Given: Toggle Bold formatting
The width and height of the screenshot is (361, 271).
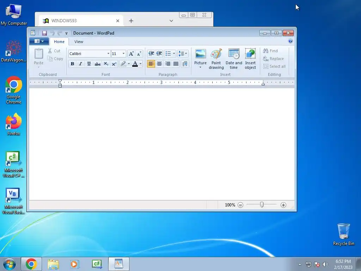Looking at the screenshot, I should pos(72,64).
